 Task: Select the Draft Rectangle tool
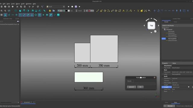coord(120,11)
